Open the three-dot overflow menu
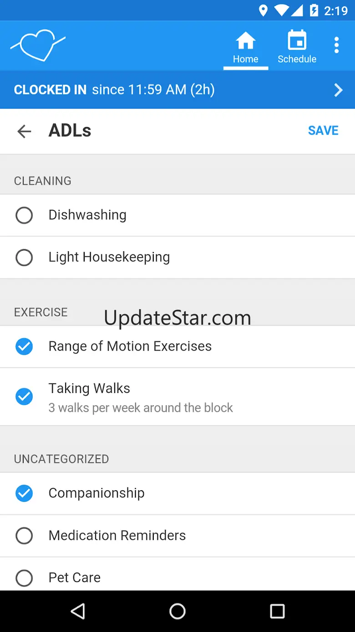This screenshot has width=355, height=632. [x=336, y=45]
